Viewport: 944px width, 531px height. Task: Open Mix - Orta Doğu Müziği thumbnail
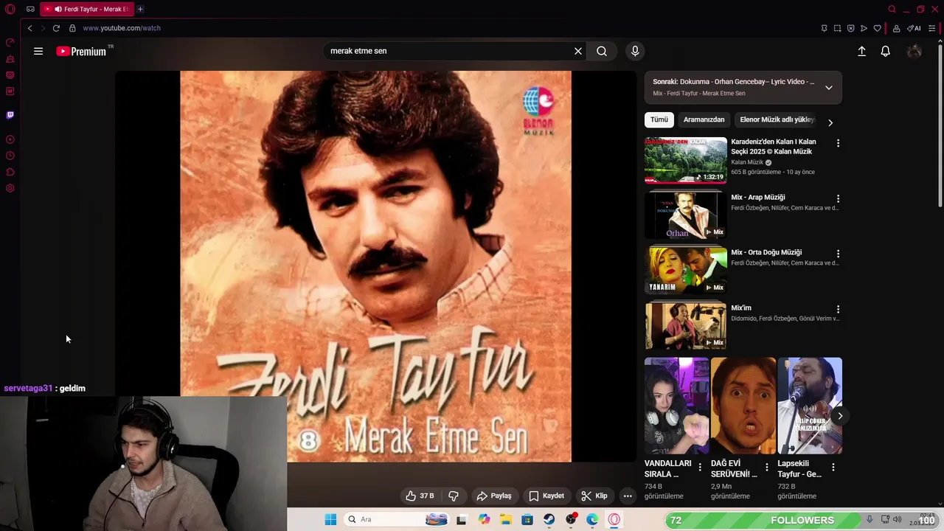click(x=686, y=270)
